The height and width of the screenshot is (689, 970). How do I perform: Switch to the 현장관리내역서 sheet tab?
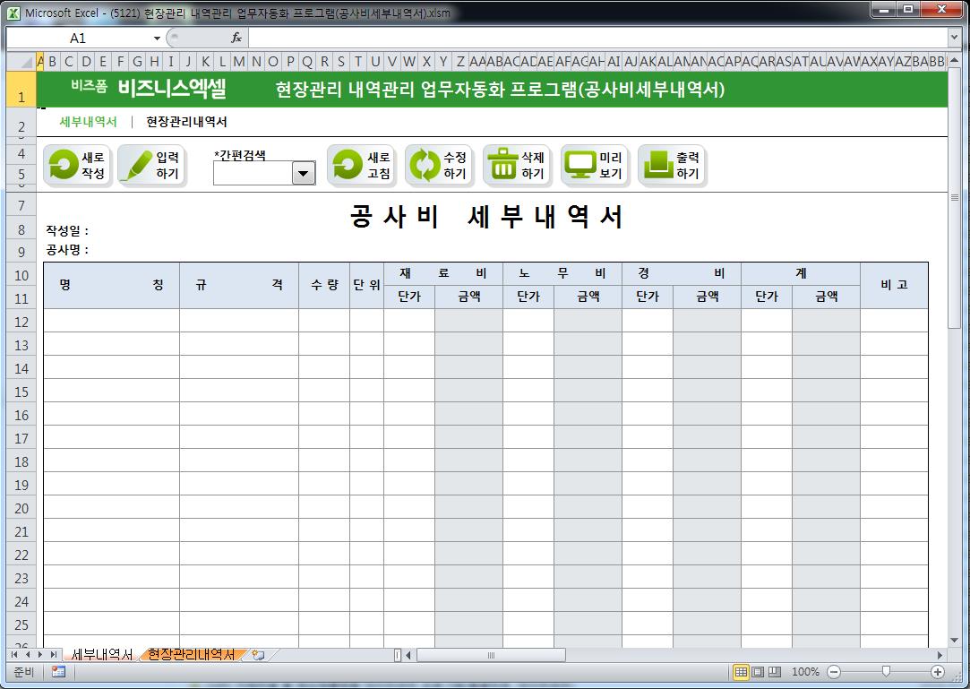192,655
